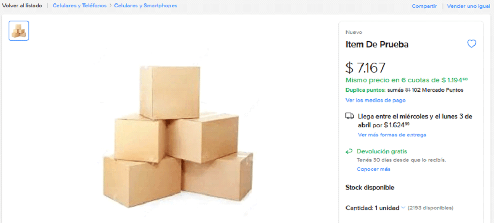This screenshot has height=223, width=494.
Task: Add item to favorites with heart icon
Action: tap(472, 44)
